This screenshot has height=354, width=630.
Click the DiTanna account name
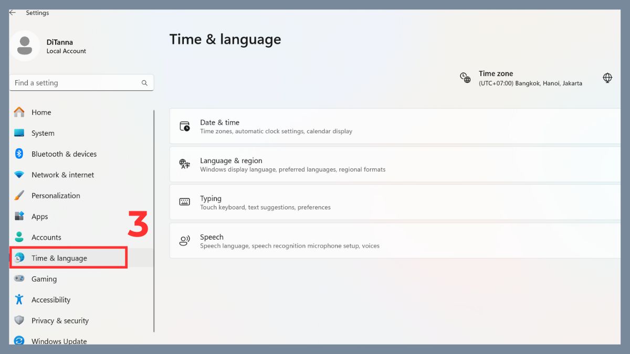tap(59, 42)
